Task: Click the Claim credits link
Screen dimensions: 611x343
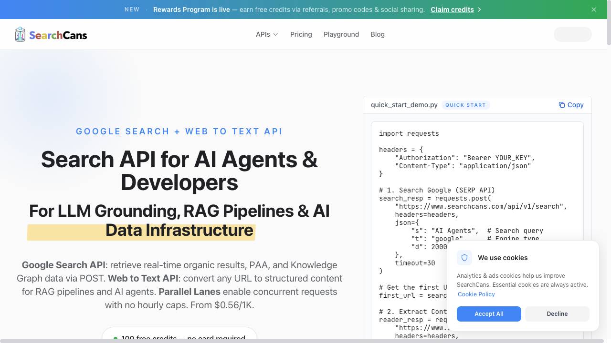Action: coord(452,10)
